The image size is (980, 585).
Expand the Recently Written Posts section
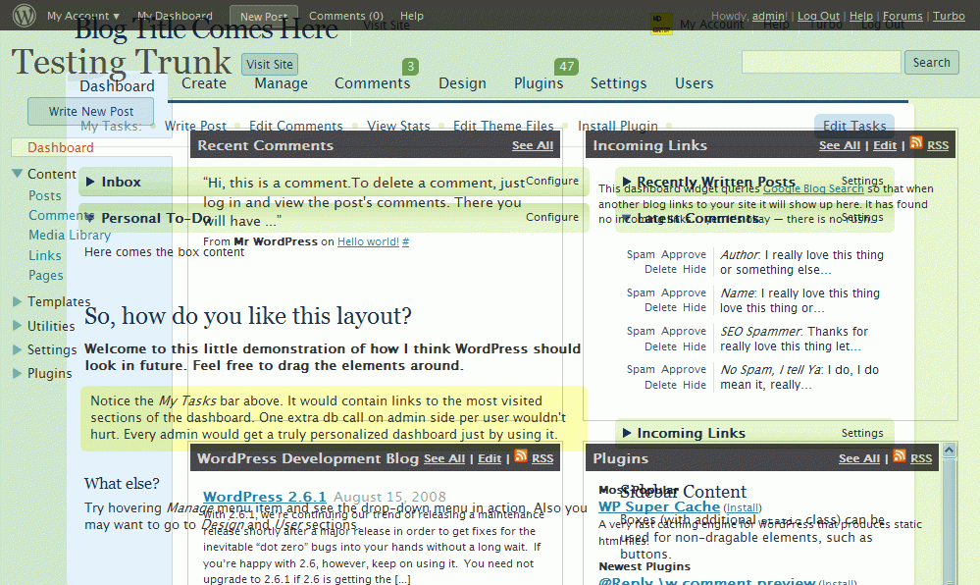tap(628, 182)
